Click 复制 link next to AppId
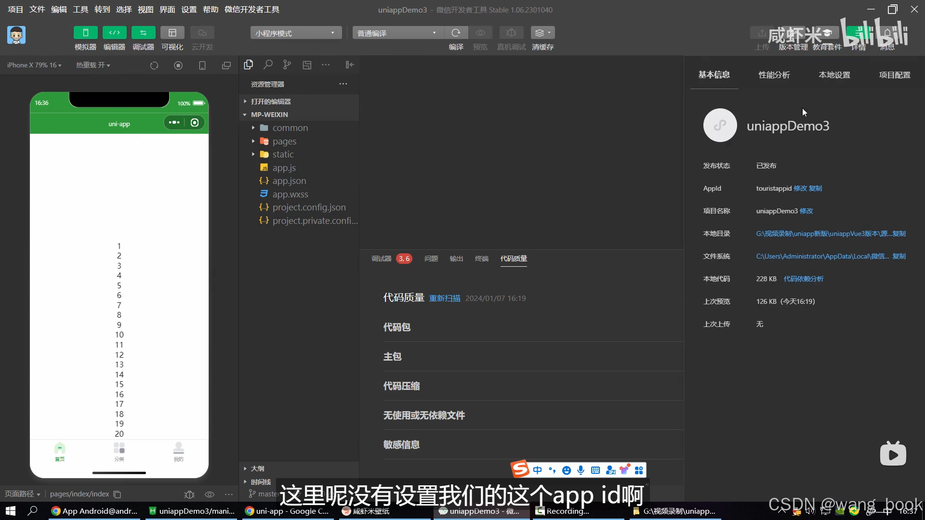 coord(816,188)
